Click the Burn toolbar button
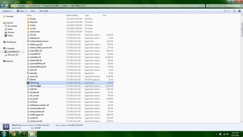243x137 pixels. pos(33,11)
